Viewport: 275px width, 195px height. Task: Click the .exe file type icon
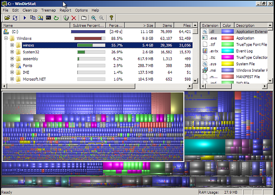click(205, 38)
